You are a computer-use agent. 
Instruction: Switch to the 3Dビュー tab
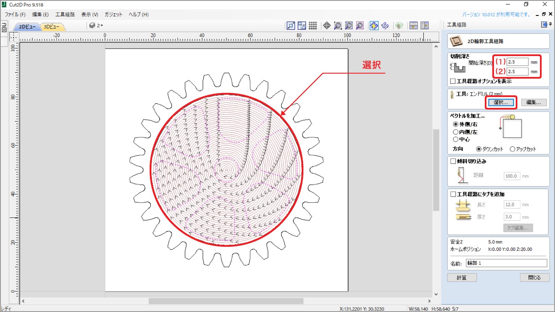[x=52, y=27]
